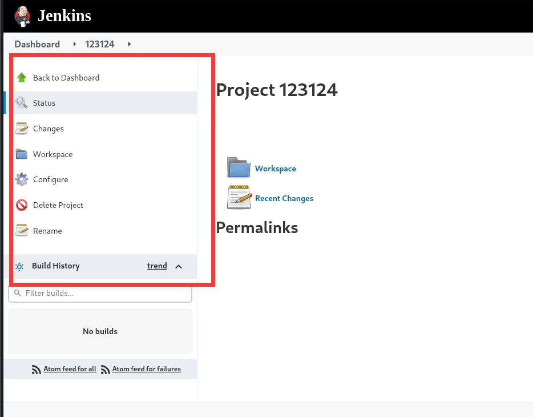Image resolution: width=533 pixels, height=417 pixels.
Task: Click RSS icon beside Atom feed for failures
Action: pyautogui.click(x=106, y=370)
